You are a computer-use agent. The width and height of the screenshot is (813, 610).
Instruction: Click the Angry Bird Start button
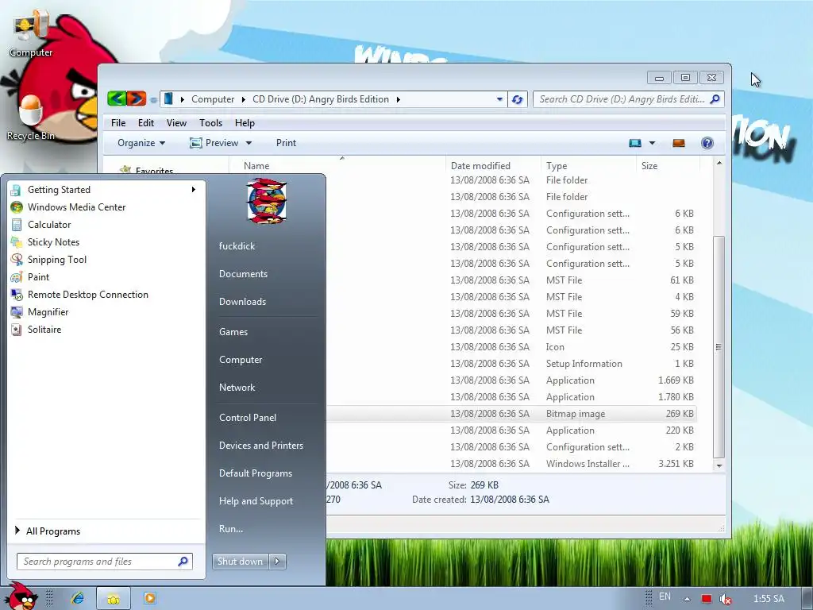[x=21, y=596]
